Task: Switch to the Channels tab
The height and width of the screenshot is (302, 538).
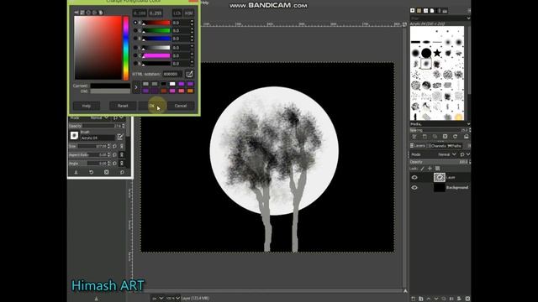Action: (x=436, y=146)
